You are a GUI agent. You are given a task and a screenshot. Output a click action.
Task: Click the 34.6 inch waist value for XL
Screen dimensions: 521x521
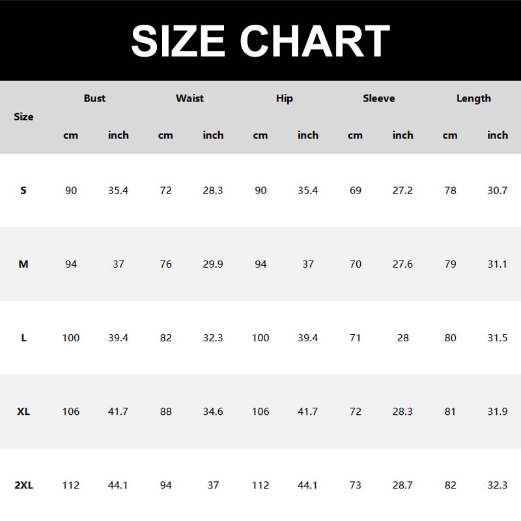click(213, 412)
